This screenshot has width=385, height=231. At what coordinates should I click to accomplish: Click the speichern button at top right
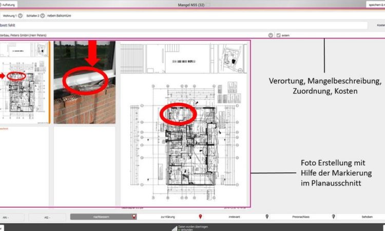pyautogui.click(x=376, y=5)
